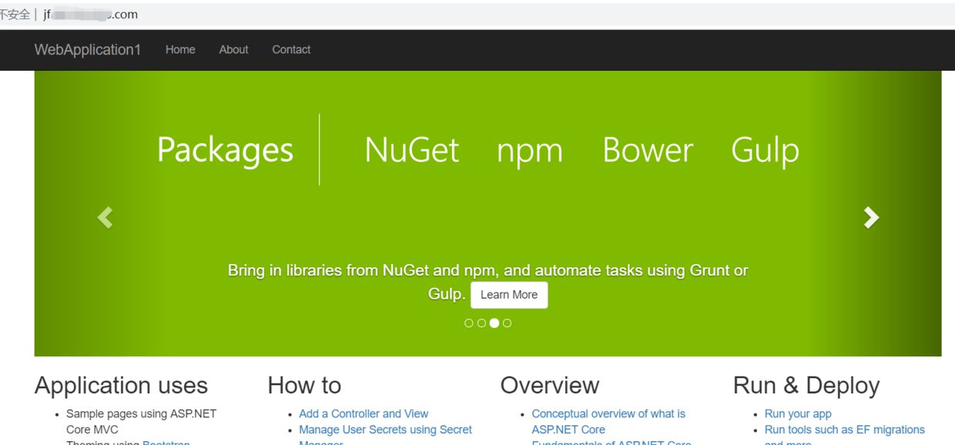This screenshot has height=445, width=955.
Task: Click the Application uses heading
Action: pyautogui.click(x=121, y=385)
